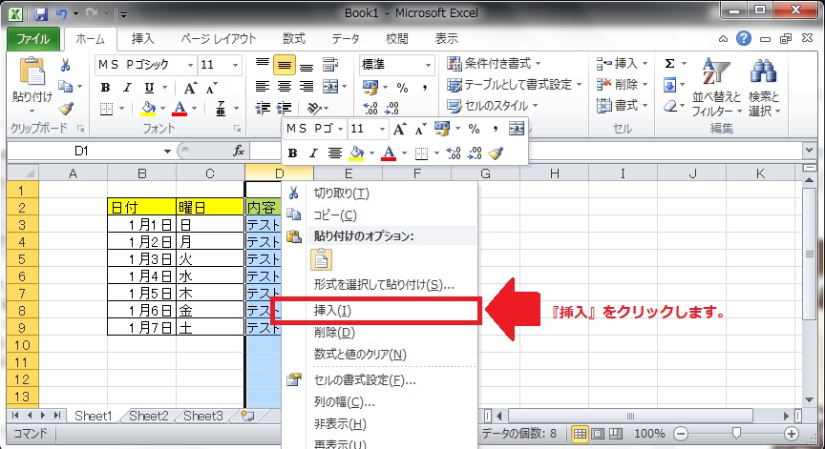Image resolution: width=825 pixels, height=449 pixels.
Task: Switch to the データ tab
Action: coord(346,38)
